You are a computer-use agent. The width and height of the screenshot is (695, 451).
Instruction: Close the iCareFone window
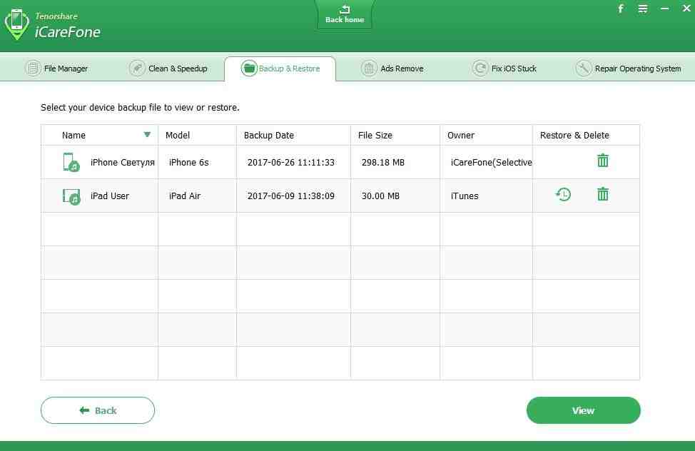[686, 8]
